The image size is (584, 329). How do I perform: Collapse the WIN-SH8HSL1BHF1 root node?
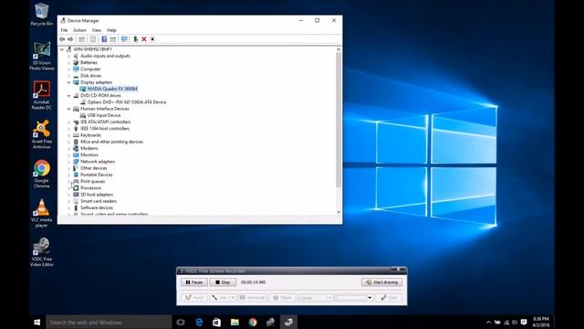(62, 49)
